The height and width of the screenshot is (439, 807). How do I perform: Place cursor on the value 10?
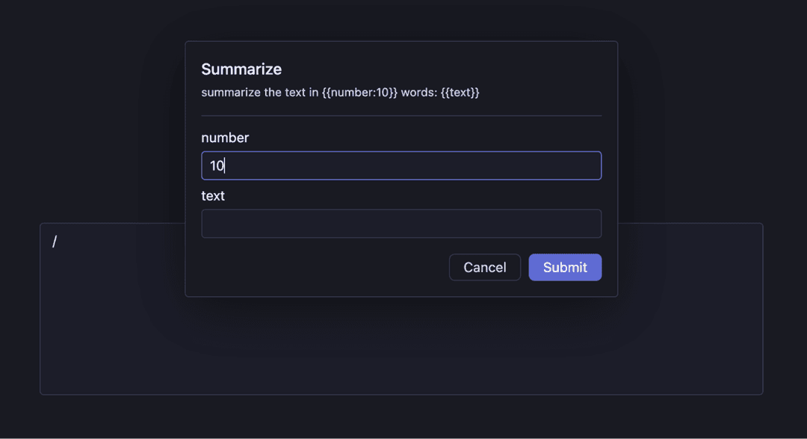[217, 165]
